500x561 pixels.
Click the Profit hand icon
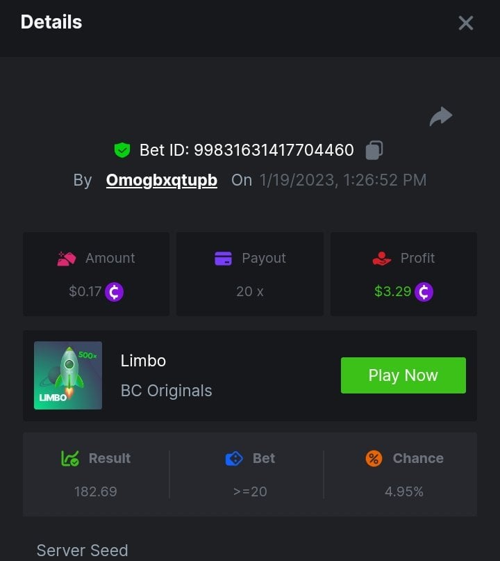coord(382,258)
